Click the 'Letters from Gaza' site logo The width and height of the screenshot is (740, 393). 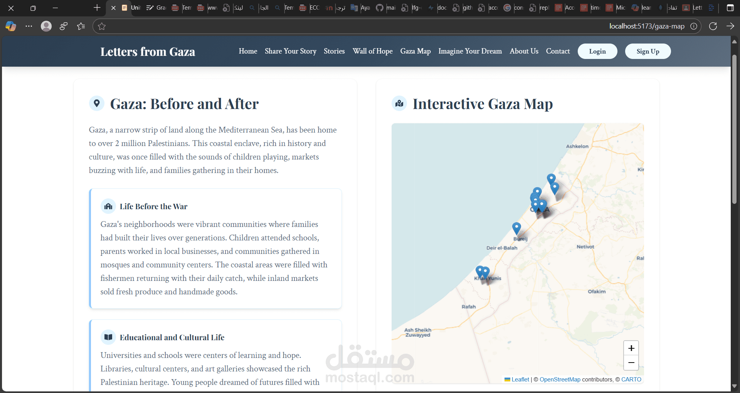click(148, 52)
